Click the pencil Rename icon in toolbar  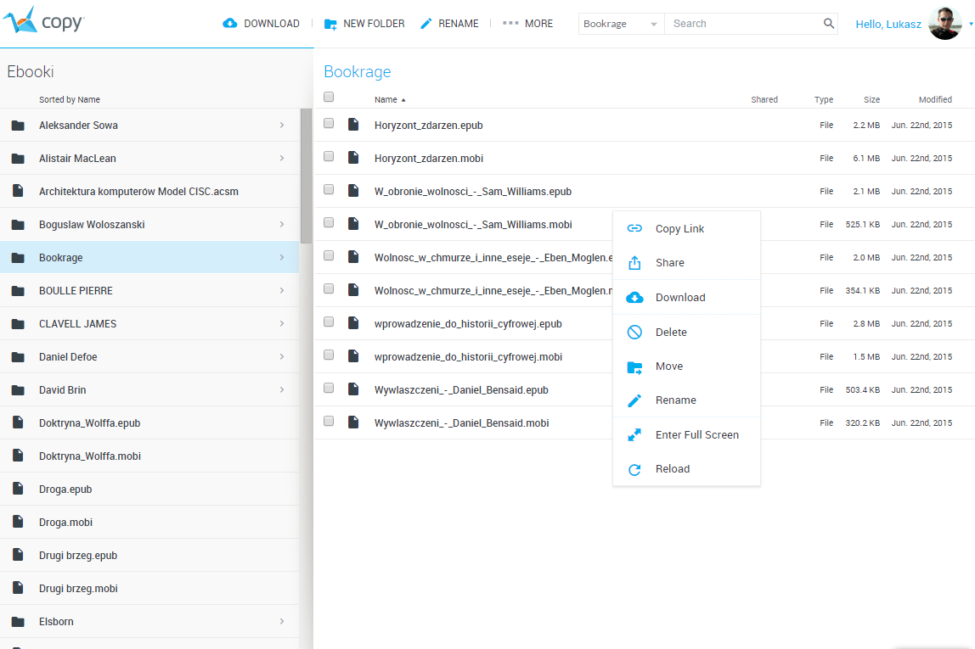426,24
